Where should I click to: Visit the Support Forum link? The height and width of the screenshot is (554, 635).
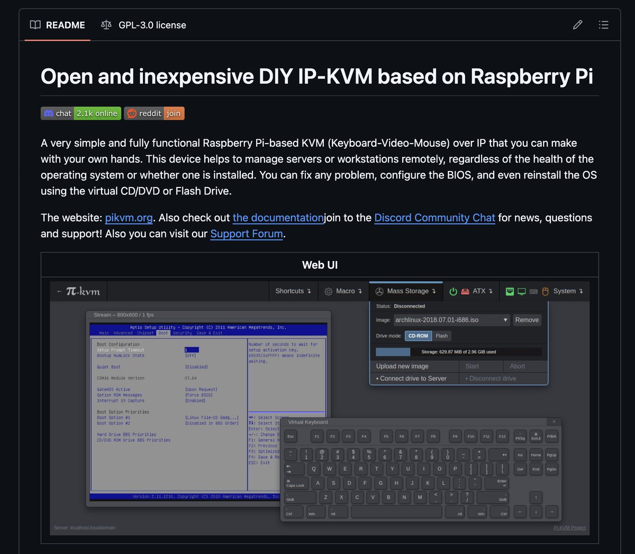(x=247, y=234)
